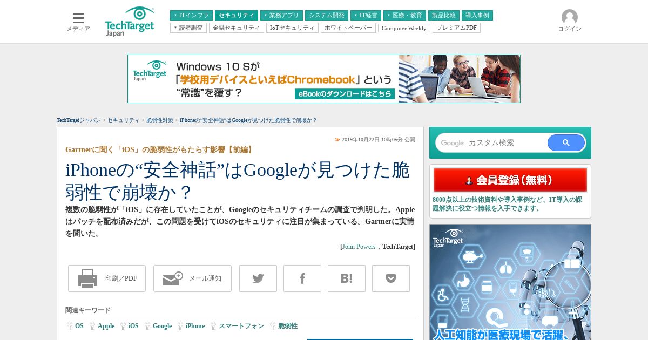This screenshot has height=340, width=648.
Task: Open the プレミアムPDF section
Action: [456, 28]
